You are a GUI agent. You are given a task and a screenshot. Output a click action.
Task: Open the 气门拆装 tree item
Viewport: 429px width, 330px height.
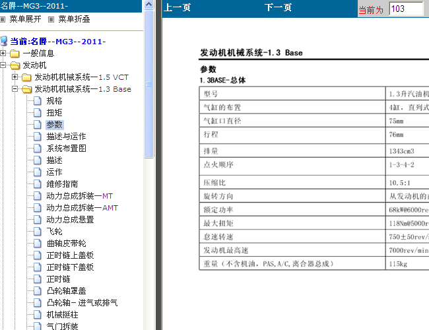point(62,326)
